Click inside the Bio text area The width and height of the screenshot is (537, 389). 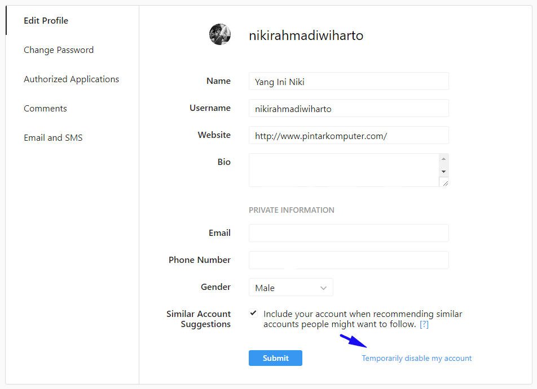[344, 170]
